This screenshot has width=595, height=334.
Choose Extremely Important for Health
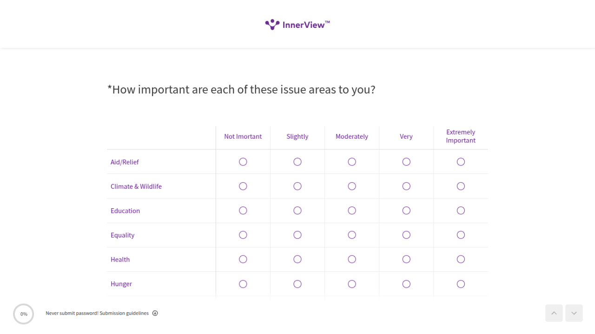click(x=461, y=259)
